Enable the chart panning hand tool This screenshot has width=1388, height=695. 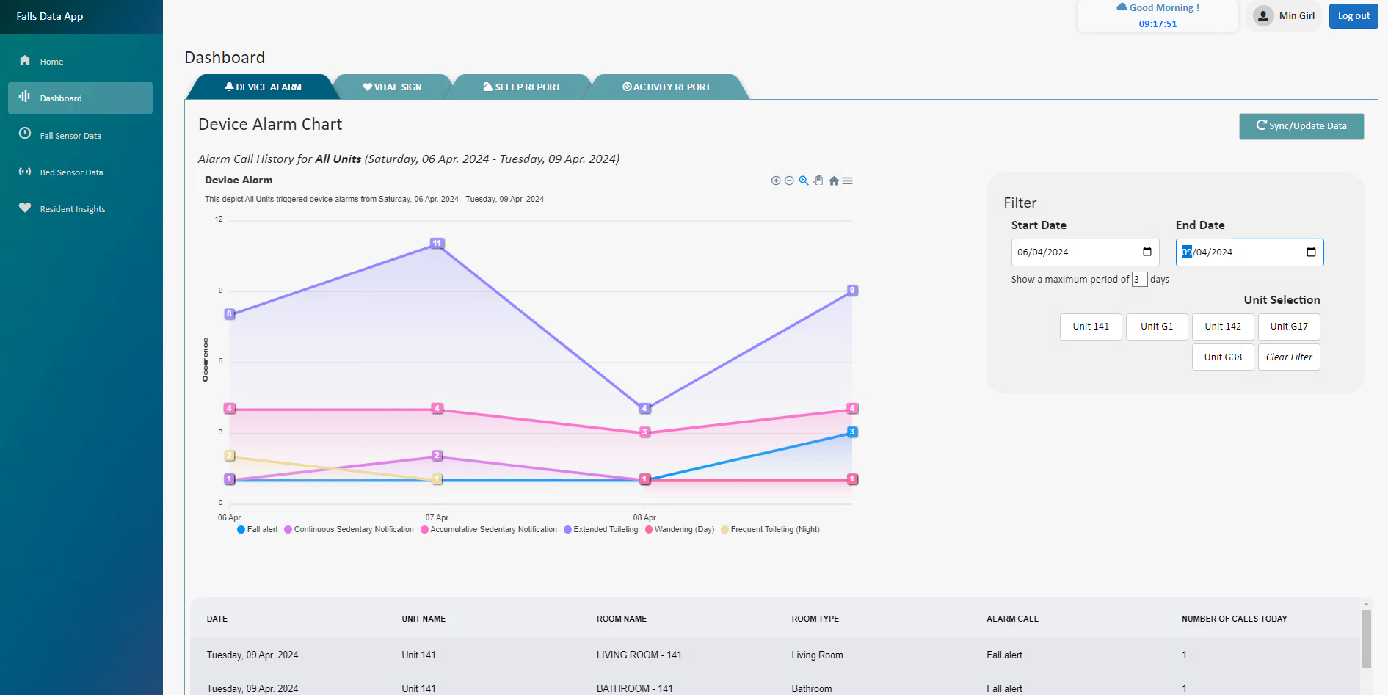pos(818,181)
